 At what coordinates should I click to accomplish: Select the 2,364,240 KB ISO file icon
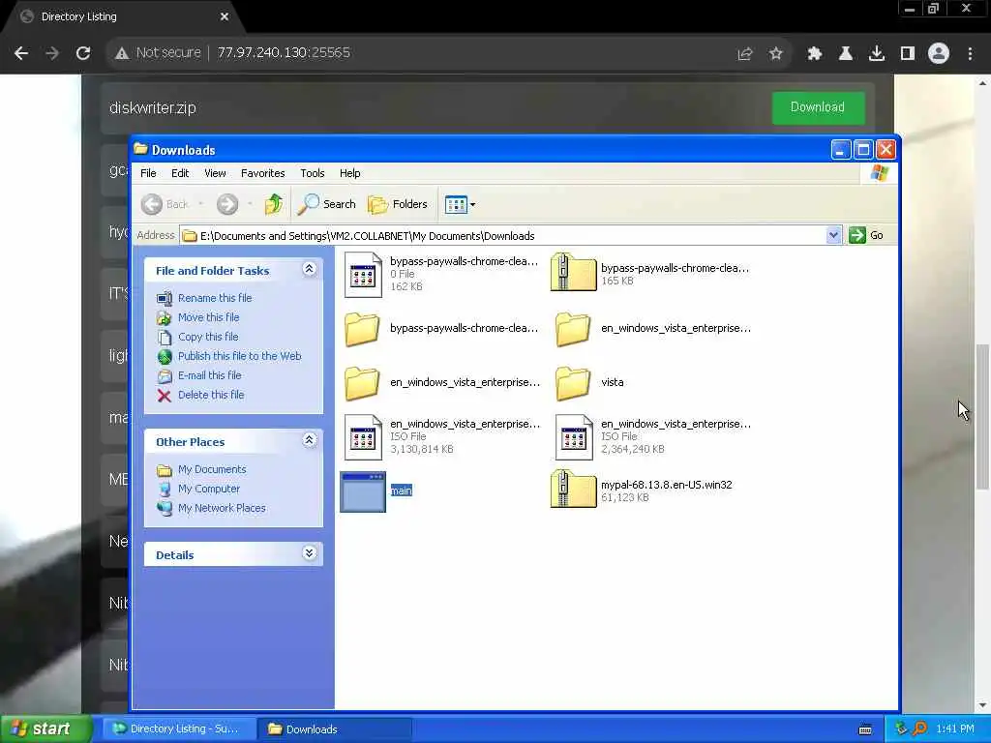click(x=574, y=436)
